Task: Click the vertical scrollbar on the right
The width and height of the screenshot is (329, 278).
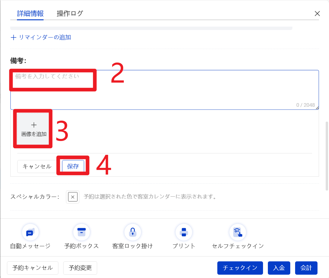Action: 327,156
